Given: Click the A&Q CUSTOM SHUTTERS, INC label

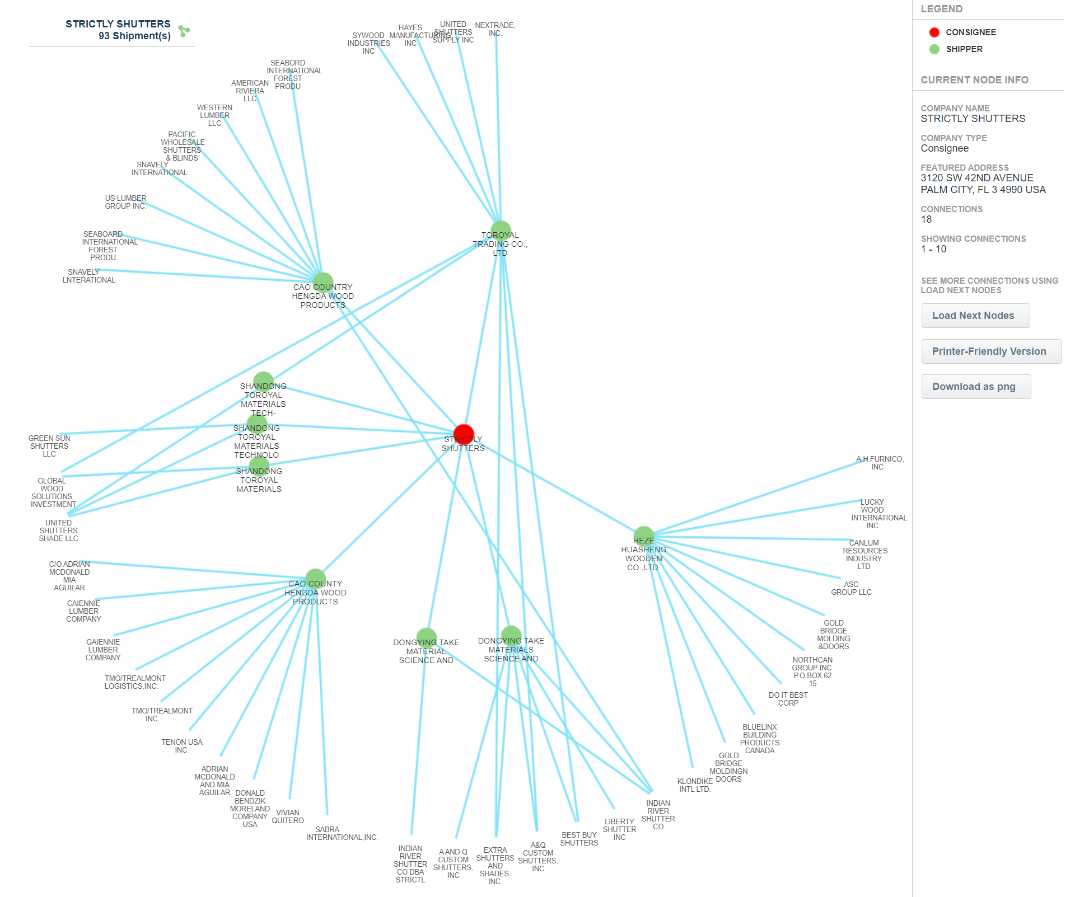Looking at the screenshot, I should pos(538,857).
